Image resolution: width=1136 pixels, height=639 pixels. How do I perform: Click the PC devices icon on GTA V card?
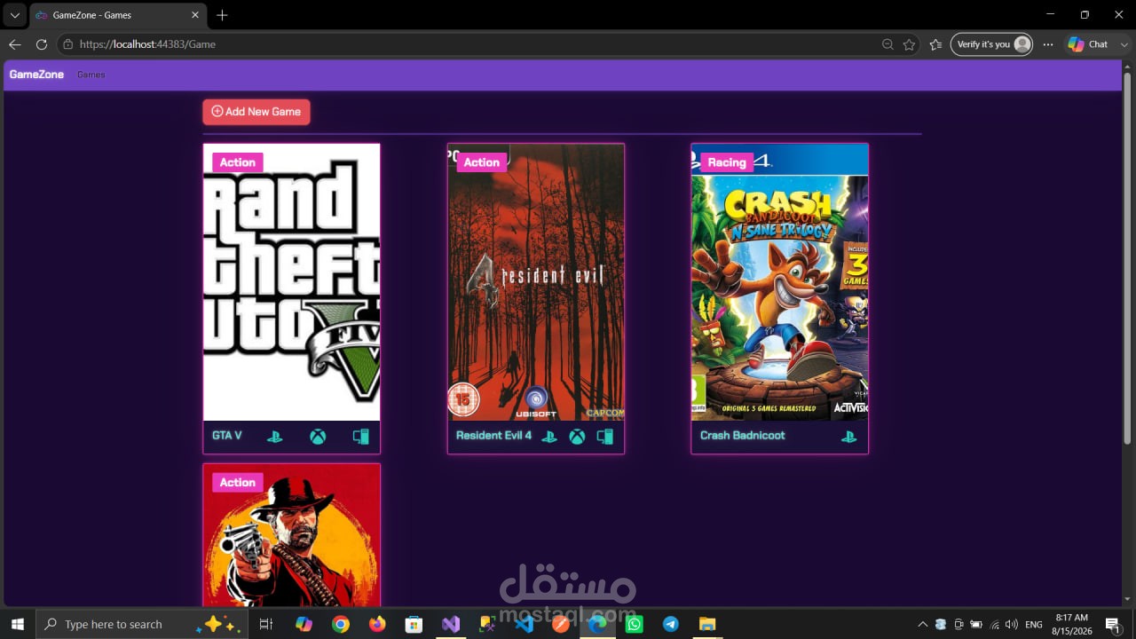(x=360, y=437)
